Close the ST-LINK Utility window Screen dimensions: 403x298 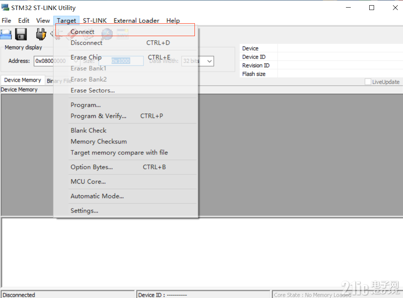pyautogui.click(x=395, y=8)
